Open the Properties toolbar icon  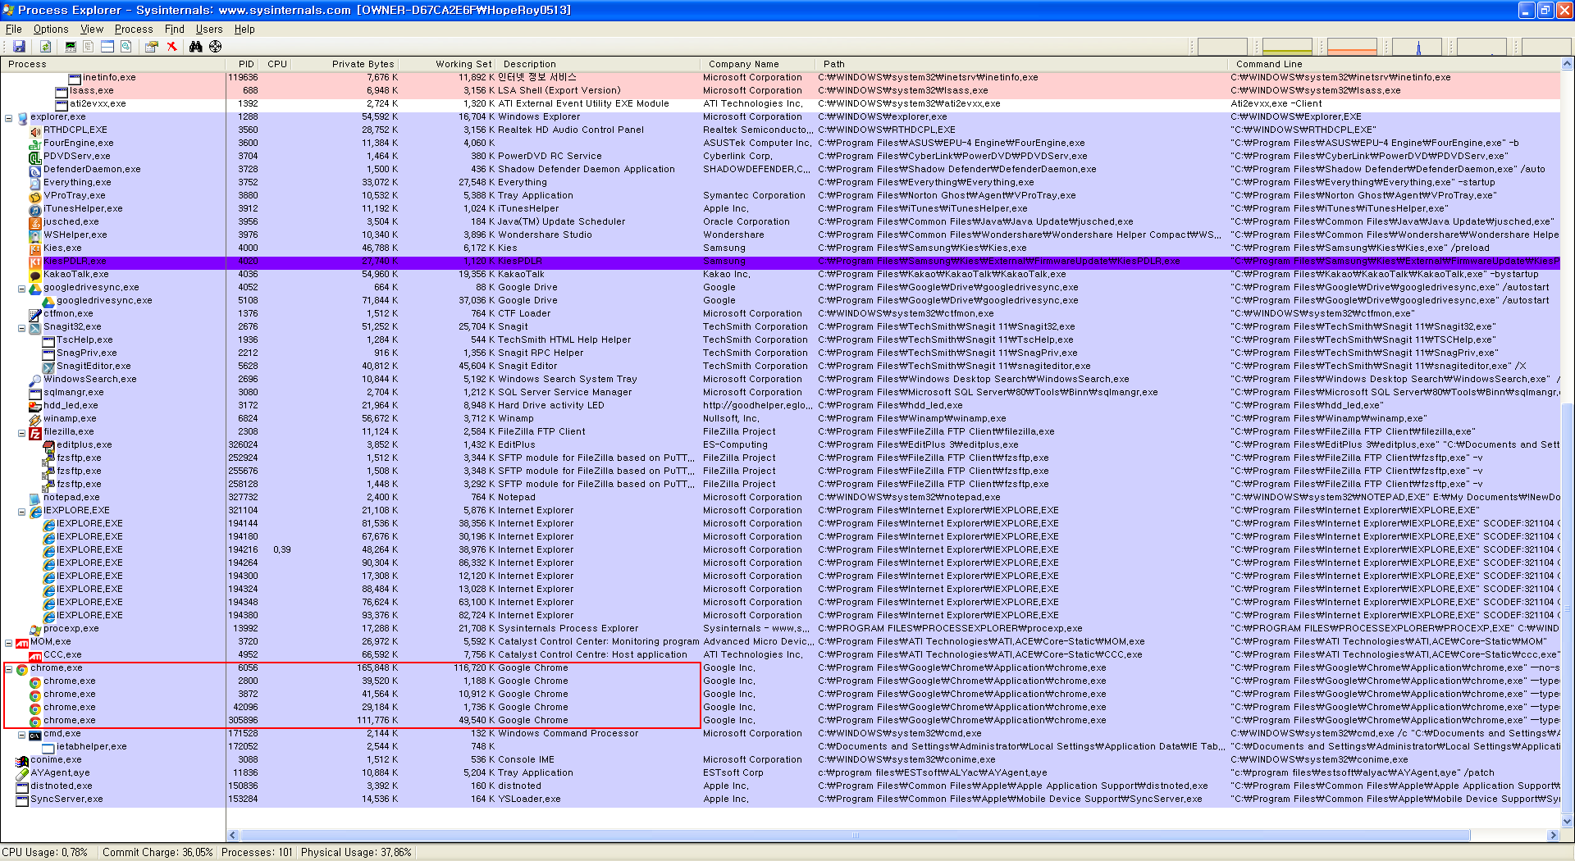152,47
